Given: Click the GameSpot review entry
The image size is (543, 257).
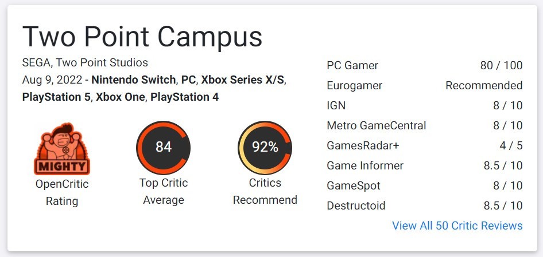Looking at the screenshot, I should pos(425,185).
